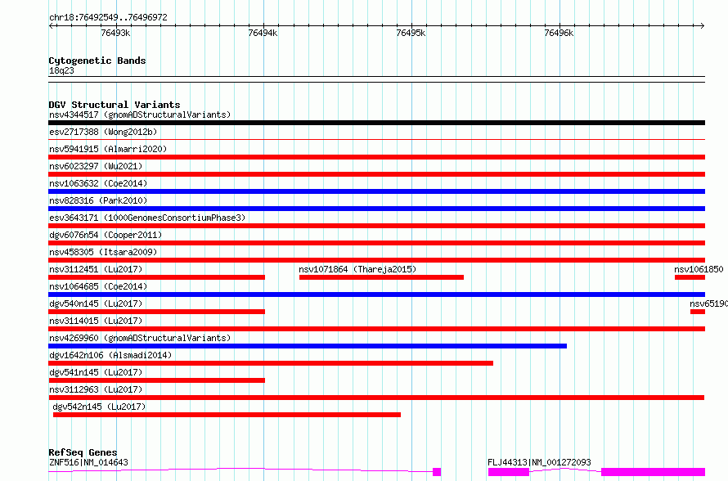
Task: Click the 76495k ruler position
Action: click(411, 33)
